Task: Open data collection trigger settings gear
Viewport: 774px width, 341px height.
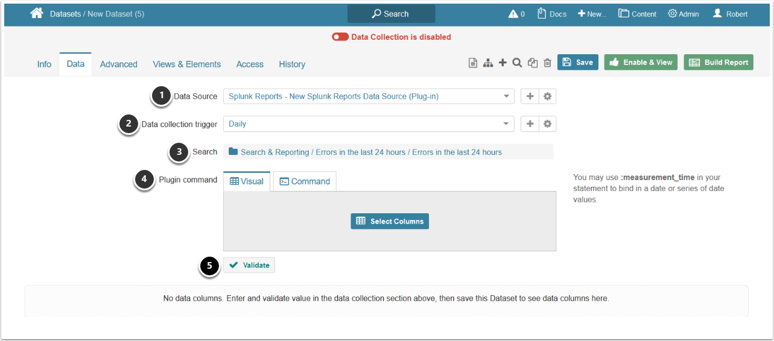Action: [x=547, y=124]
